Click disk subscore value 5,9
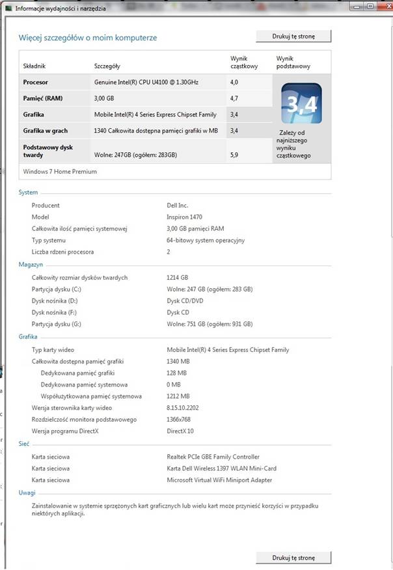This screenshot has width=393, height=570. click(234, 155)
